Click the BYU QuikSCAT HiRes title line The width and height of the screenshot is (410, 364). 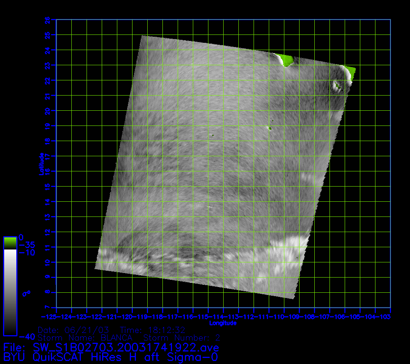(x=110, y=357)
